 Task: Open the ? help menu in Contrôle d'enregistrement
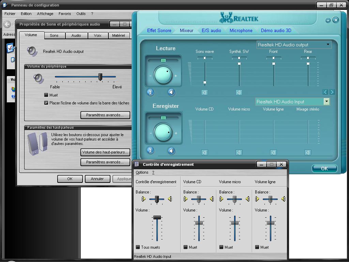coord(153,172)
